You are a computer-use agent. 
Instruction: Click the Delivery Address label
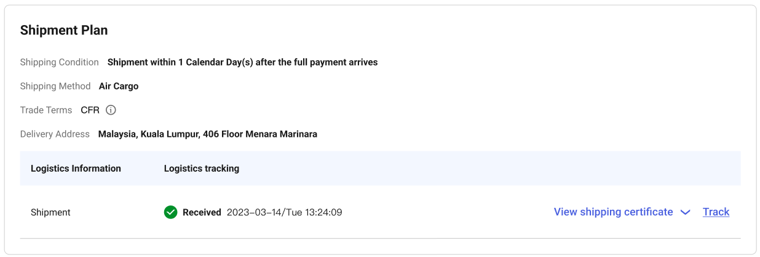pos(55,134)
